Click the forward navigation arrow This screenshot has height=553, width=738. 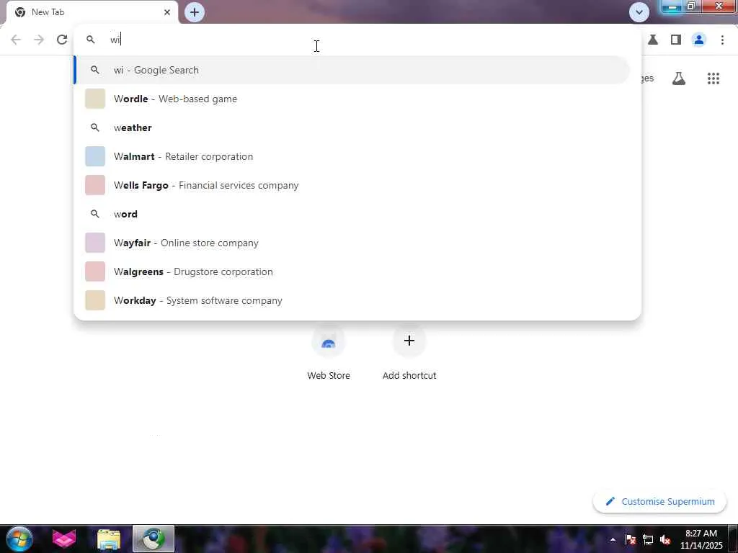tap(39, 40)
